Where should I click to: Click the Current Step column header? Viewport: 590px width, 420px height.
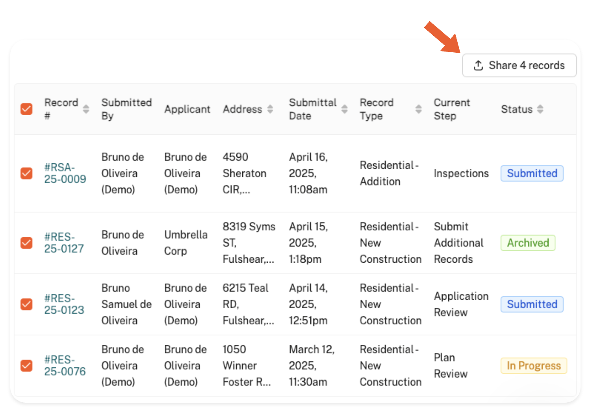(x=452, y=109)
